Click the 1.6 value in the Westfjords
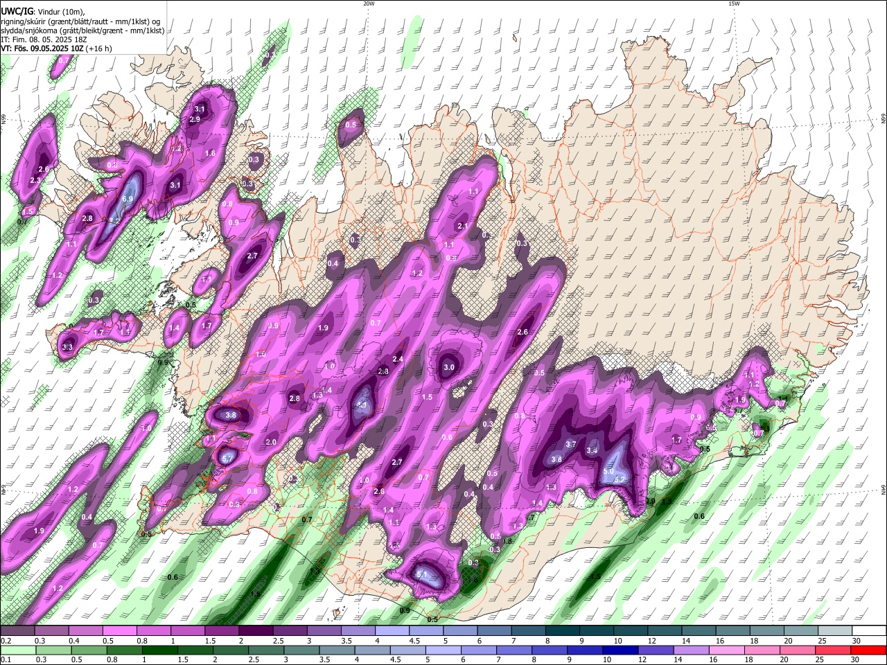887x665 pixels. click(210, 153)
